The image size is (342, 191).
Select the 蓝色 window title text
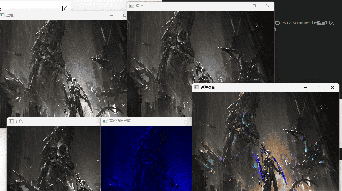coord(10,15)
